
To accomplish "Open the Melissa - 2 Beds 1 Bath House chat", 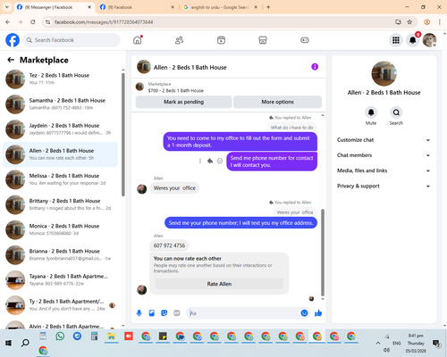I will 60,179.
